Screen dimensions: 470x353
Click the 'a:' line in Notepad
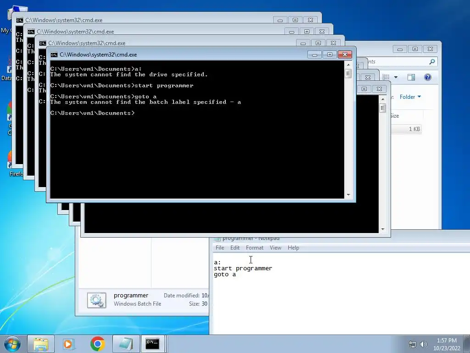click(x=217, y=262)
